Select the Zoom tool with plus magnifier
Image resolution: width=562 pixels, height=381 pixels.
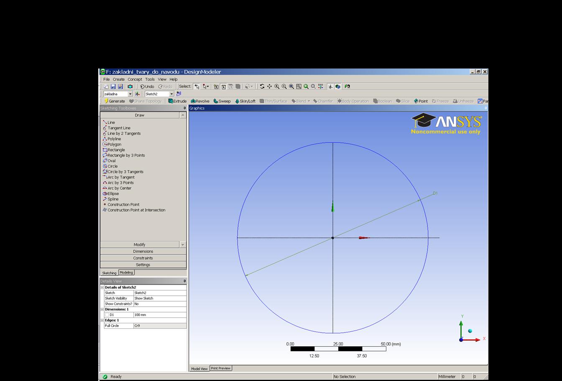[277, 86]
